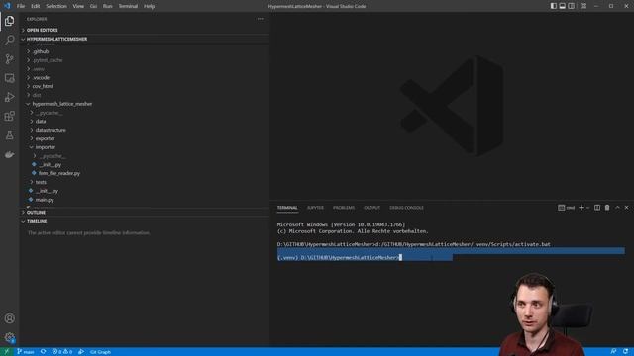This screenshot has width=634, height=356.
Task: Open the Edit menu
Action: (36, 6)
